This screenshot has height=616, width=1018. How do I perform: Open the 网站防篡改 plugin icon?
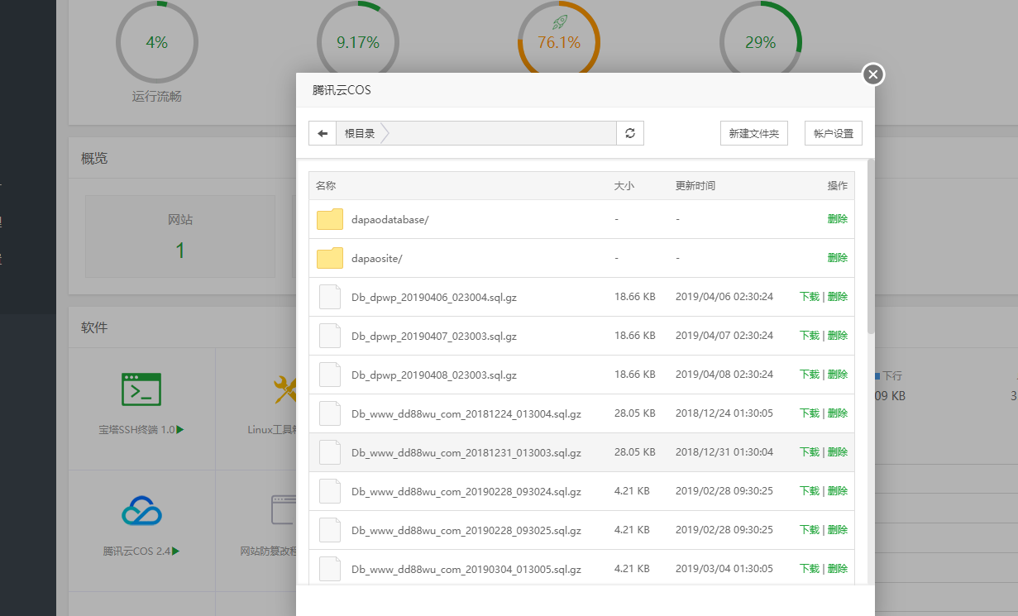pyautogui.click(x=284, y=510)
